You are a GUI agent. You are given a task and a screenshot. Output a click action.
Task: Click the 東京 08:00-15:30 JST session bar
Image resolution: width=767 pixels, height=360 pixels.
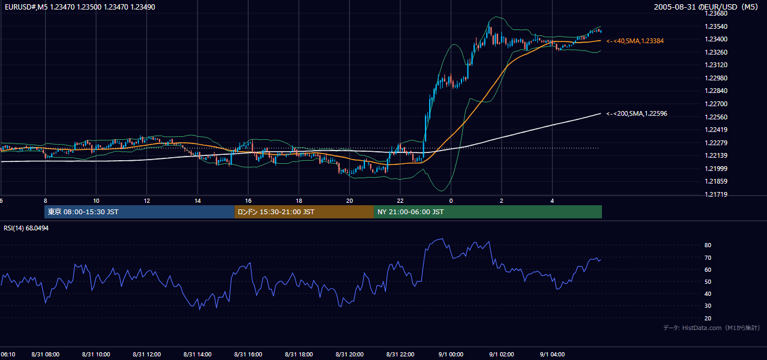139,212
